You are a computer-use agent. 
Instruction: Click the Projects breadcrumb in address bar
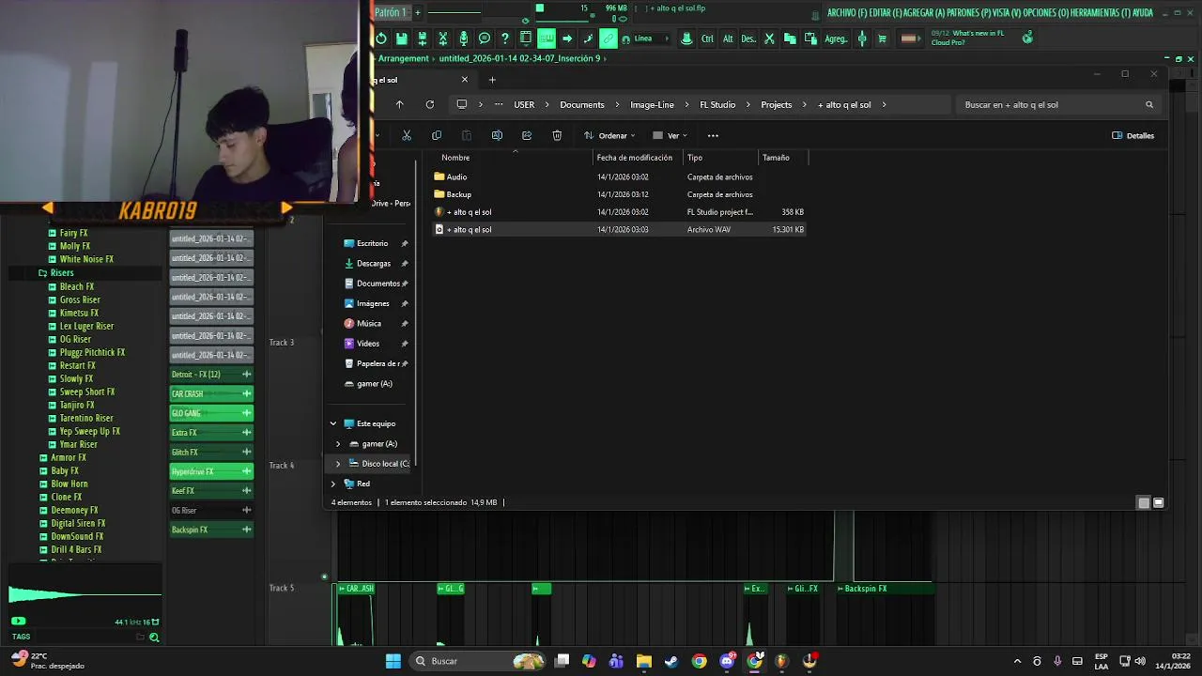tap(776, 104)
